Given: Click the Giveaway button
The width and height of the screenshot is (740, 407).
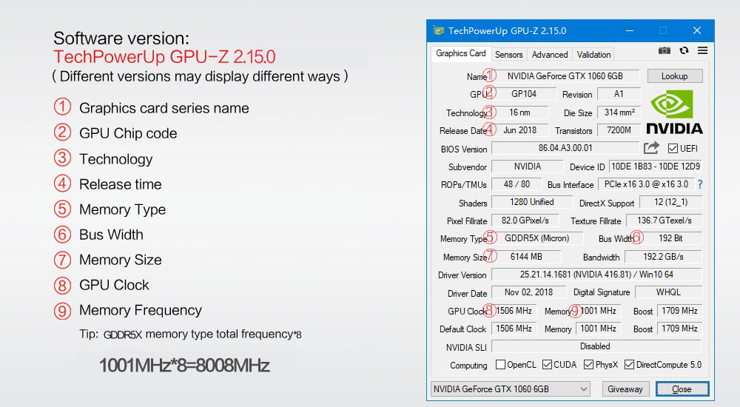Looking at the screenshot, I should pos(625,389).
